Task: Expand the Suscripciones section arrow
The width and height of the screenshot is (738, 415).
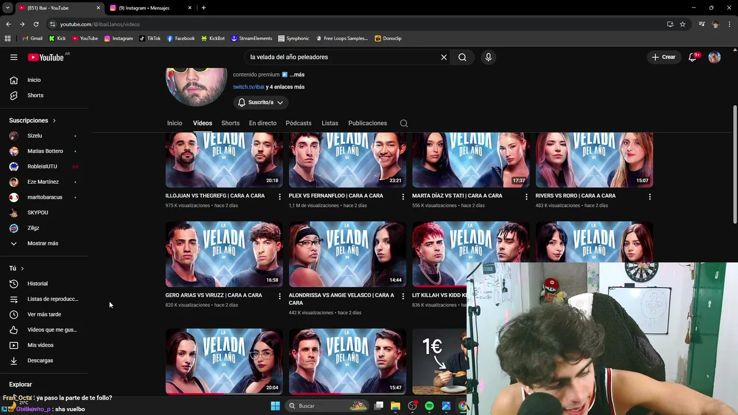Action: pyautogui.click(x=54, y=120)
